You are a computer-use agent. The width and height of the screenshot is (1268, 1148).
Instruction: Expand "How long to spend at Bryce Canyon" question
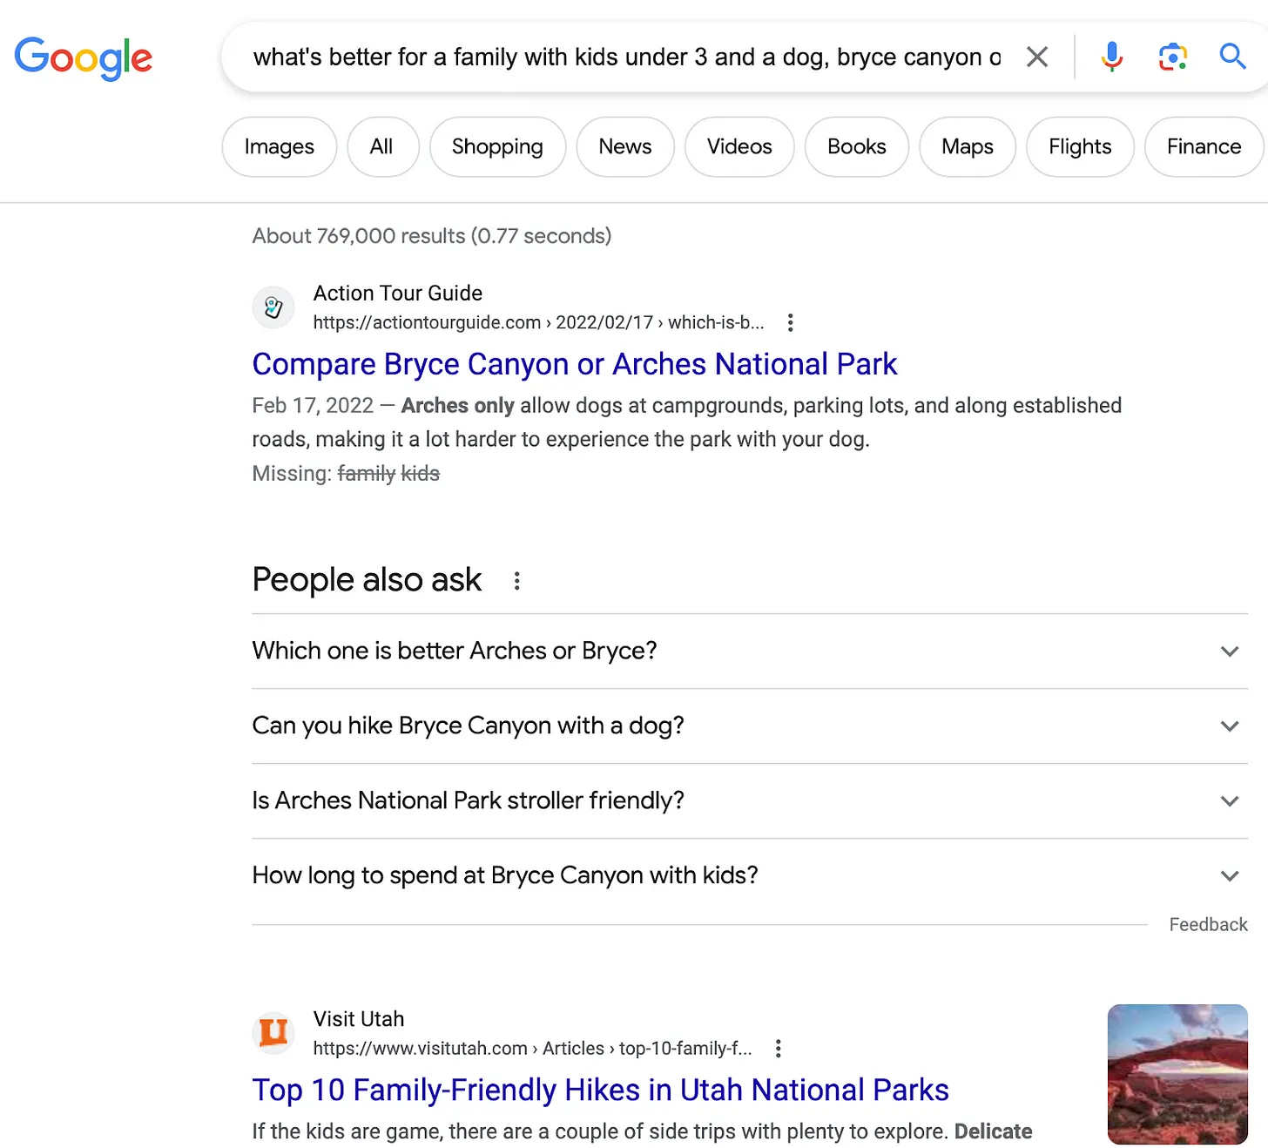(1229, 876)
